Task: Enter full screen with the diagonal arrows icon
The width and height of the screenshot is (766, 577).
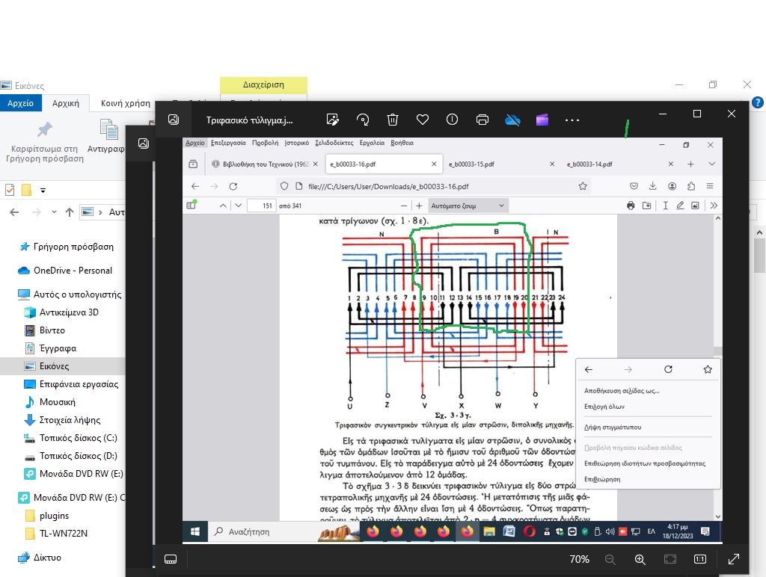Action: pos(734,559)
